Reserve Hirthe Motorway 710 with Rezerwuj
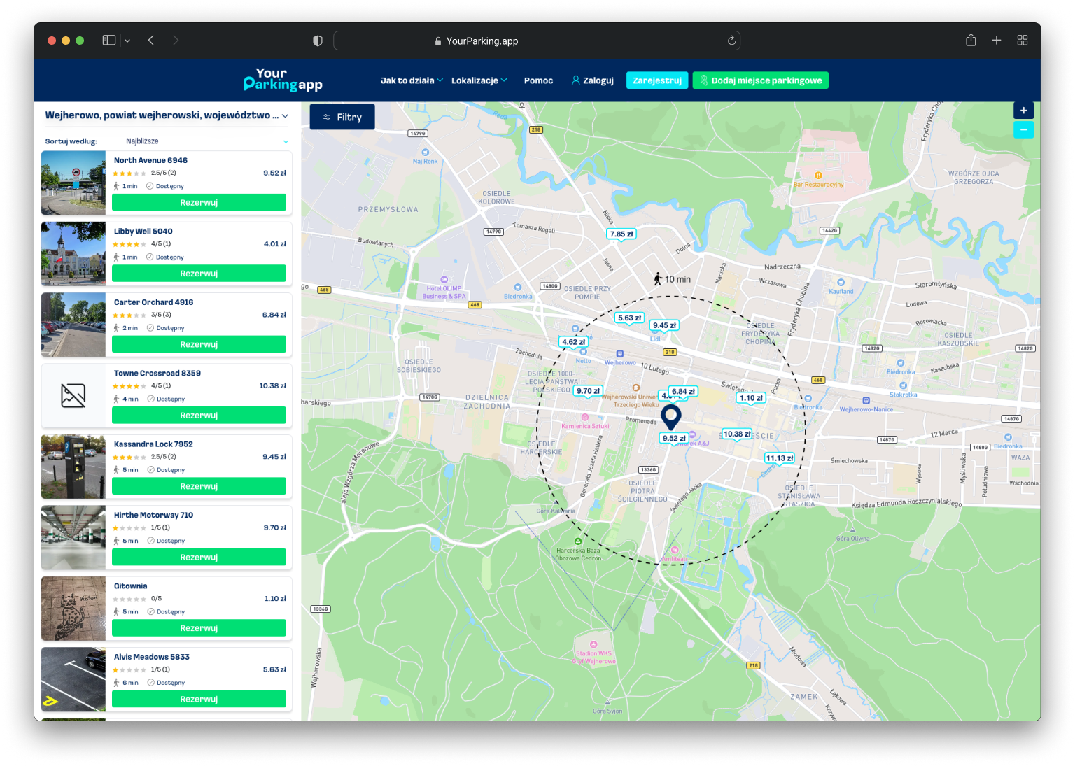Viewport: 1075px width, 766px height. click(199, 558)
